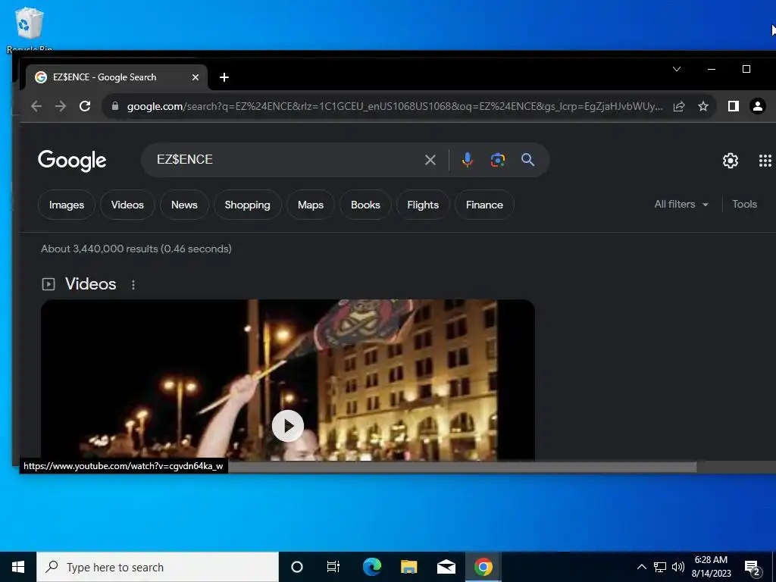Viewport: 776px width, 582px height.
Task: Click the taskbar search box
Action: [158, 567]
